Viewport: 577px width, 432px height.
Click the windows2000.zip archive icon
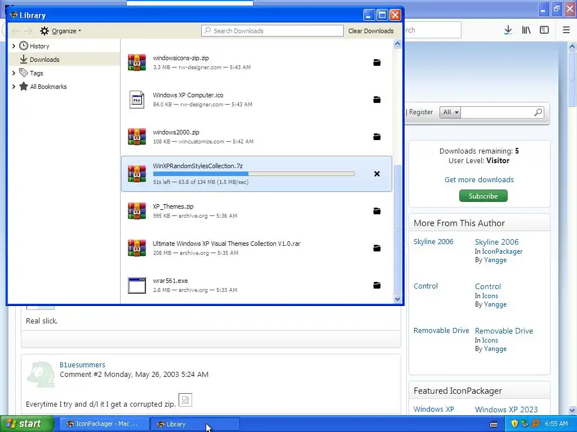[137, 137]
